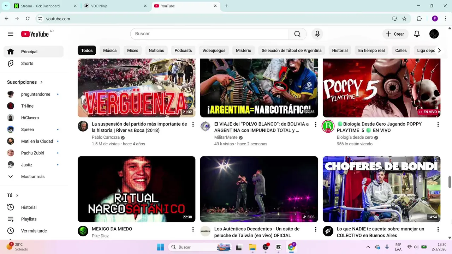Start voice search with the microphone
The height and width of the screenshot is (254, 452).
tap(317, 34)
